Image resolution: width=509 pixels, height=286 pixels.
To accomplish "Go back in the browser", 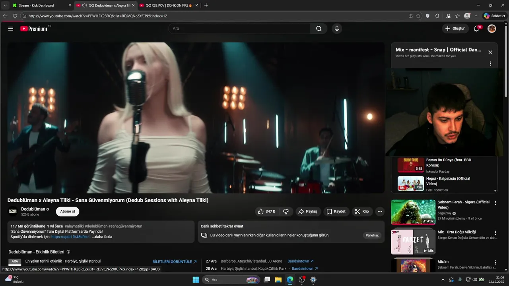I will [5, 16].
